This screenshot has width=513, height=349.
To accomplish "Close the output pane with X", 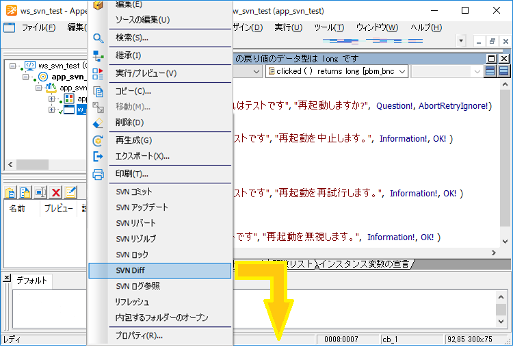I will tap(7, 278).
